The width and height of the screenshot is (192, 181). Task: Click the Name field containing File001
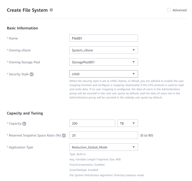104,38
